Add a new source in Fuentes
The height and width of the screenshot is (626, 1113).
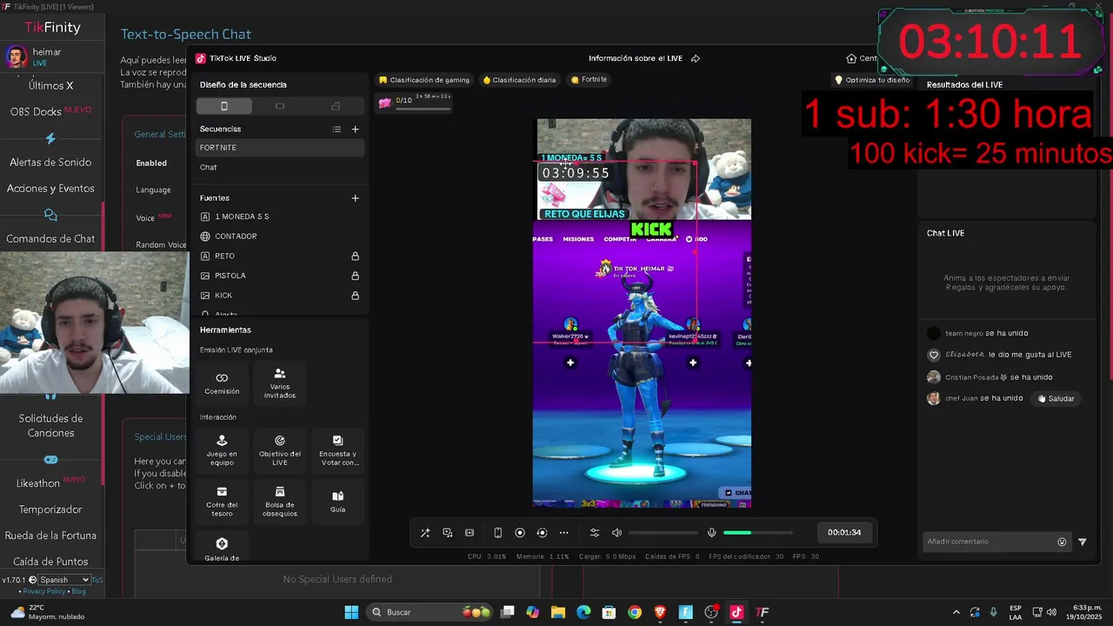pos(355,198)
